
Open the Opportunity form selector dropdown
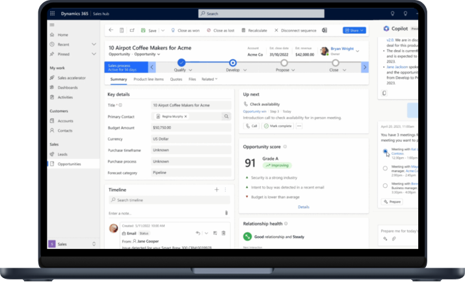[147, 54]
